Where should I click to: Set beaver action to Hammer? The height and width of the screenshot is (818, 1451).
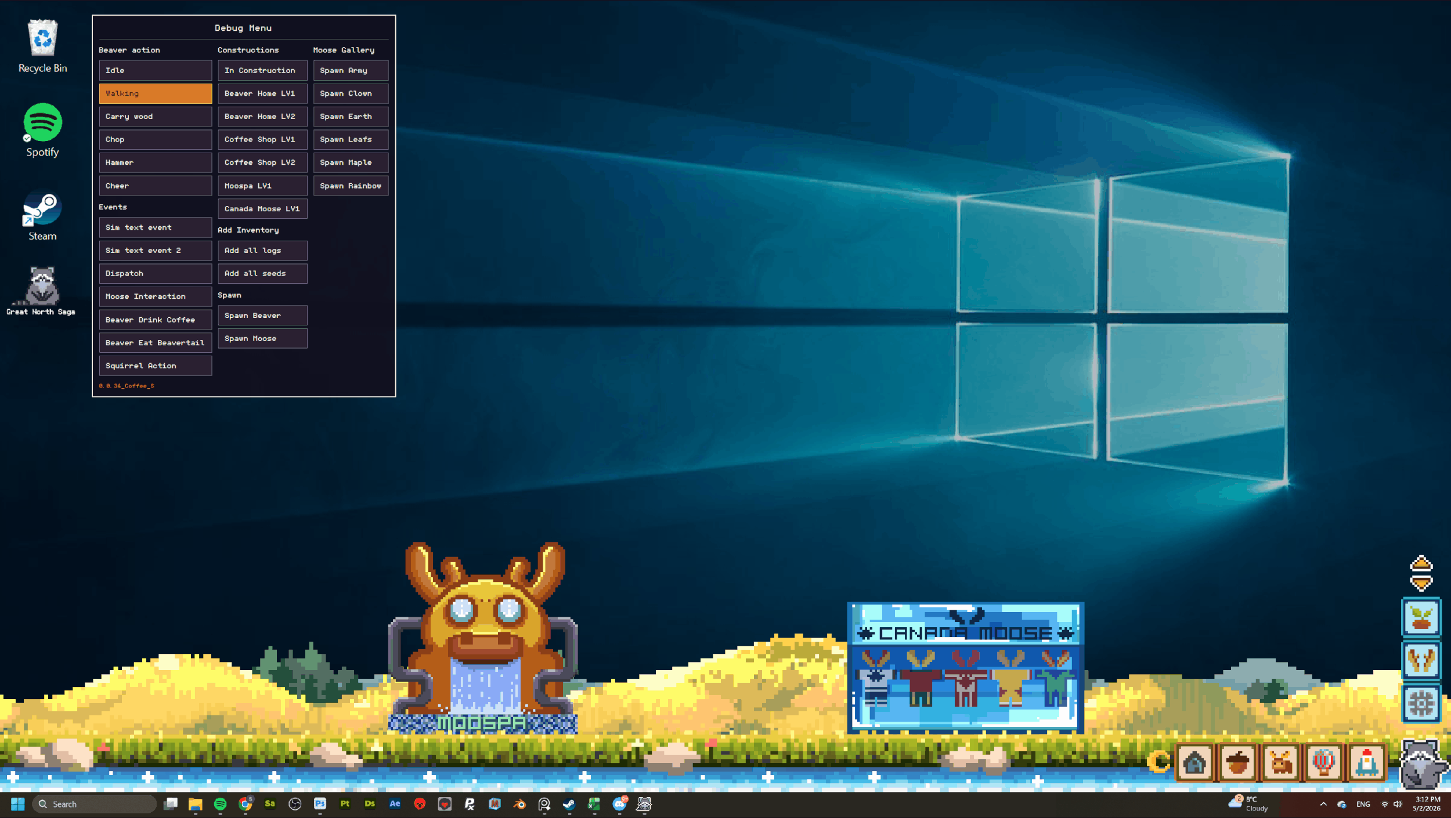coord(155,162)
